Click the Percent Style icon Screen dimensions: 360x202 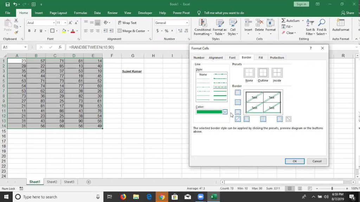(166, 31)
